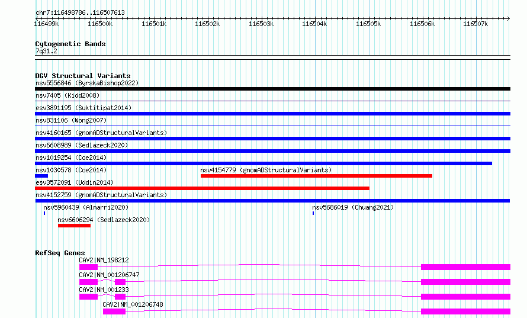Click the 116500k ruler position
Screen dimensions: 527x318
coord(100,24)
